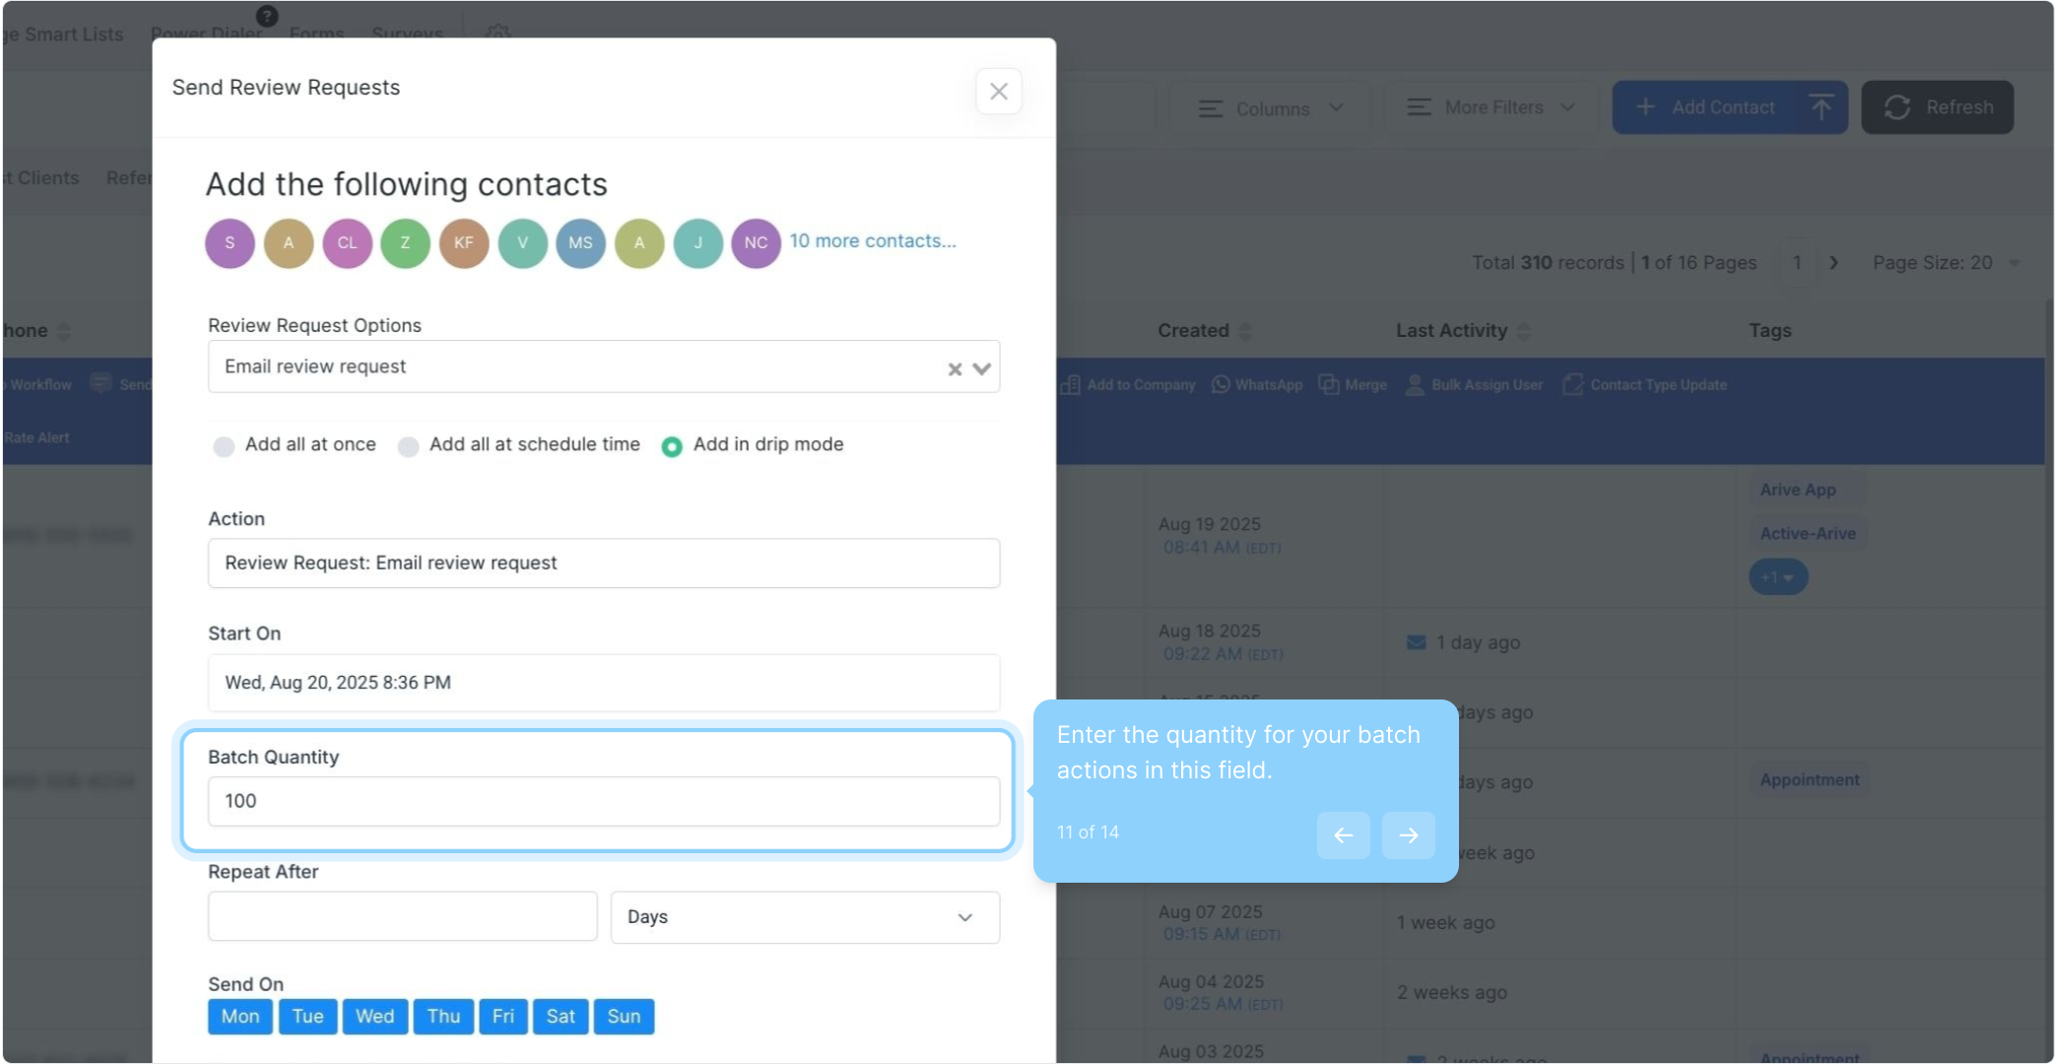The height and width of the screenshot is (1064, 2057).
Task: Click the Batch Quantity input field
Action: point(603,801)
